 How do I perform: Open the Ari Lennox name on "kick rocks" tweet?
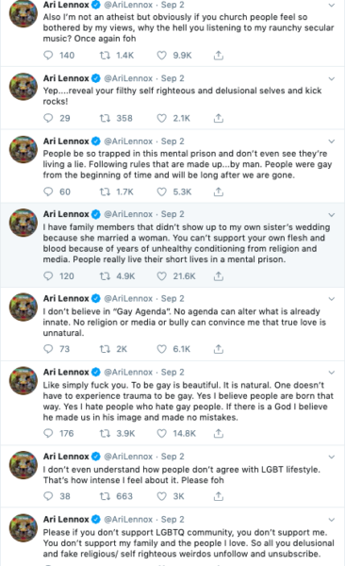point(66,78)
